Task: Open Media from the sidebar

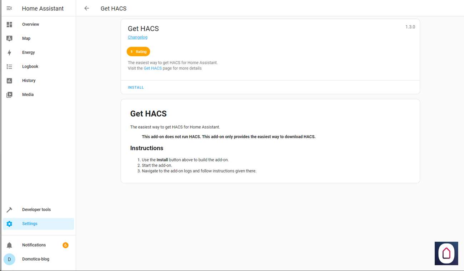Action: pos(38,95)
